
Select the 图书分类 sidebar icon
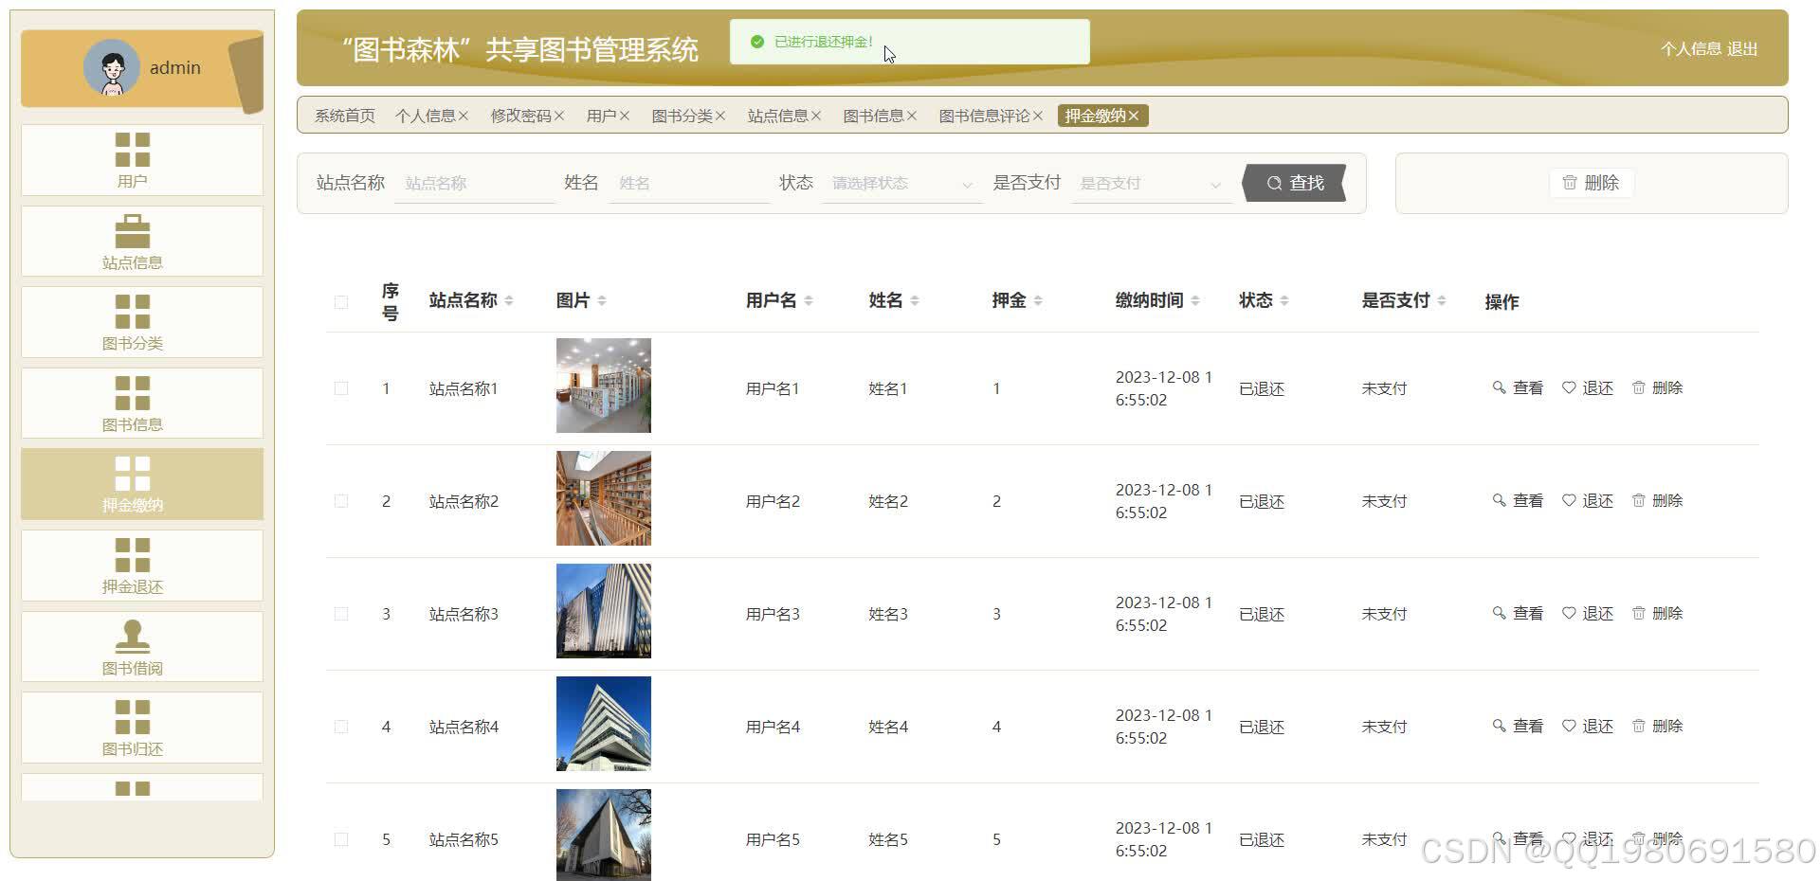pos(133,321)
